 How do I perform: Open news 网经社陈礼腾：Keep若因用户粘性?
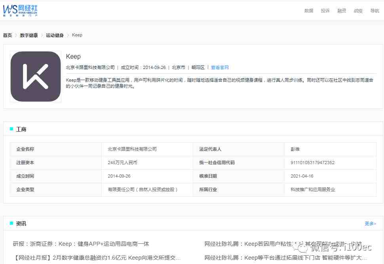[283, 244]
